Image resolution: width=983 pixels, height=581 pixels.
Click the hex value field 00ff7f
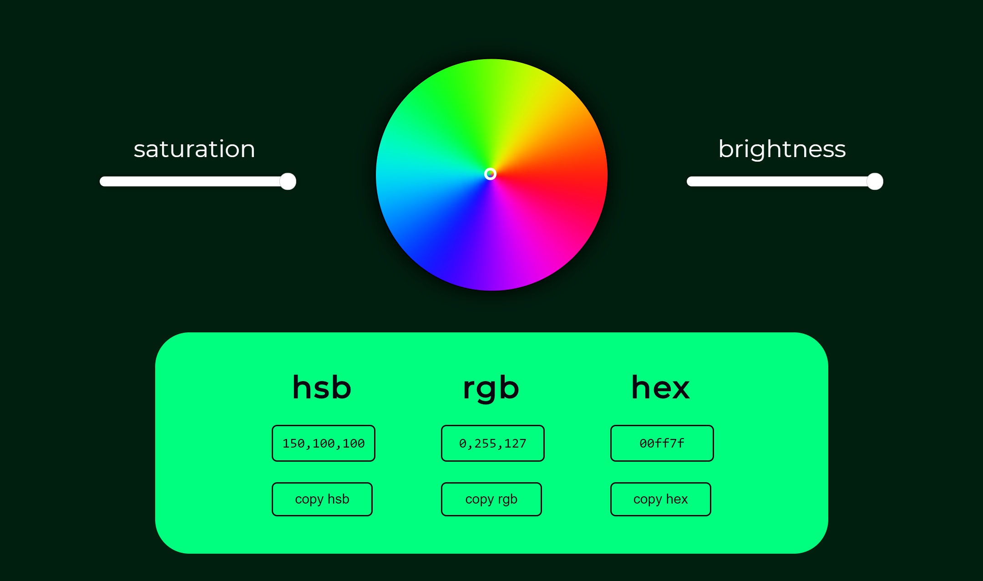(x=662, y=443)
